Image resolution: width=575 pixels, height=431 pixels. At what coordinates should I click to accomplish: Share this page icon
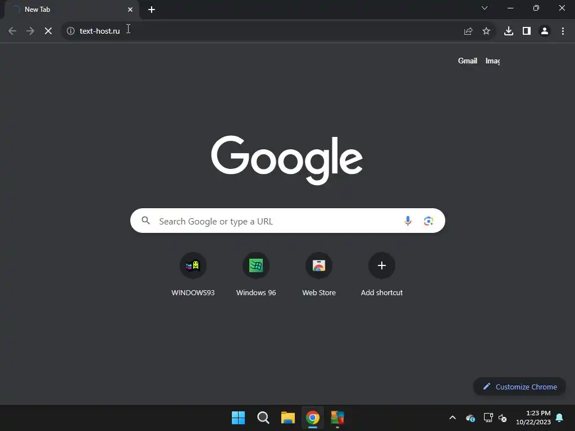[x=468, y=31]
